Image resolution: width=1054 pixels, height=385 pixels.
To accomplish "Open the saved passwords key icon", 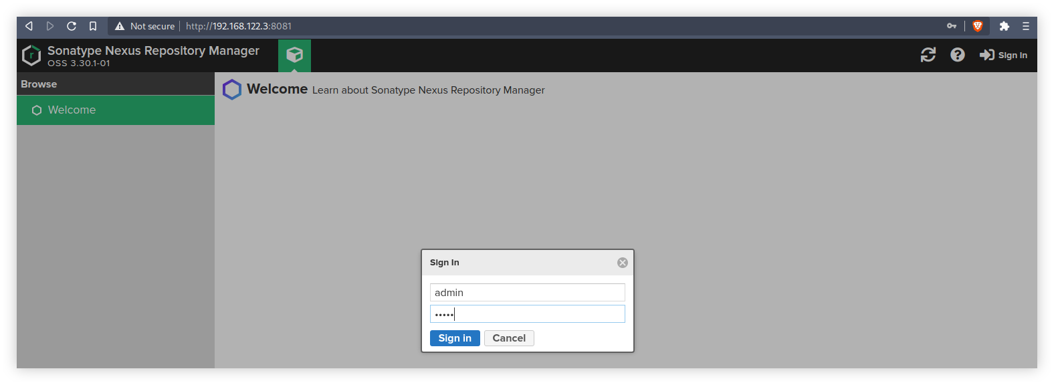I will tap(951, 26).
